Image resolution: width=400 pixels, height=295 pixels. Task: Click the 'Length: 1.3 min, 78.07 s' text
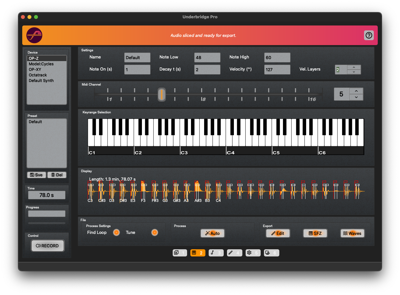tap(112, 179)
